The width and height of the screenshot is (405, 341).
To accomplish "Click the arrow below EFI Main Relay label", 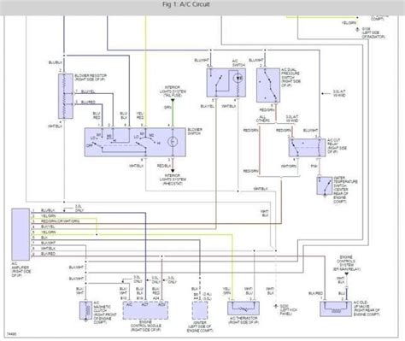I will pyautogui.click(x=347, y=273).
